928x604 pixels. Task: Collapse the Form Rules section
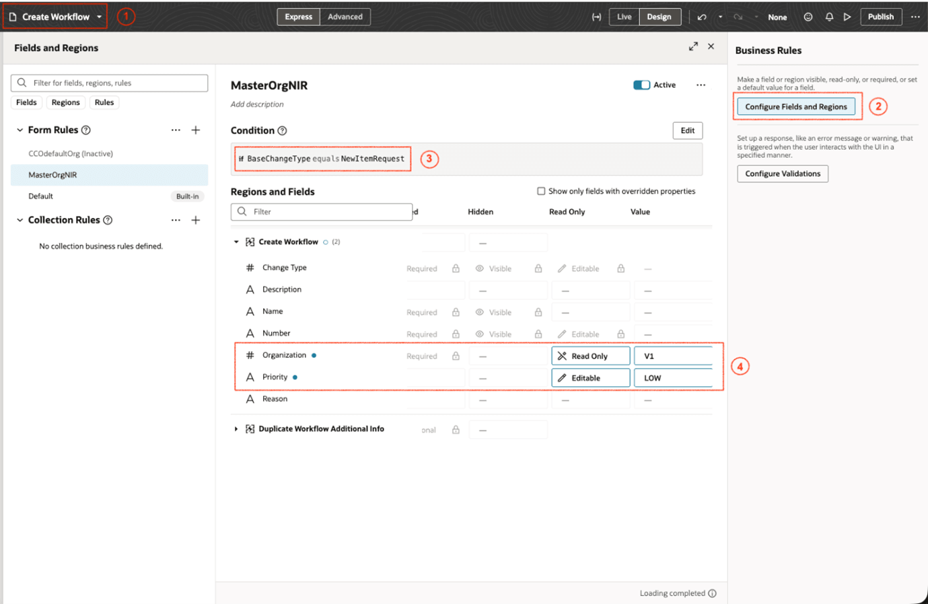tap(20, 130)
